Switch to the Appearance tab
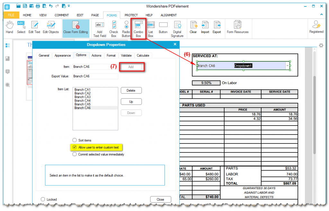329x211 pixels. coord(62,55)
